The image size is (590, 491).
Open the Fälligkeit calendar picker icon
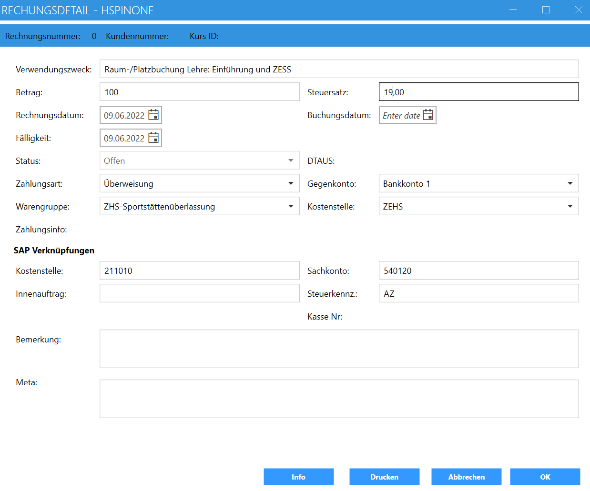pyautogui.click(x=153, y=138)
